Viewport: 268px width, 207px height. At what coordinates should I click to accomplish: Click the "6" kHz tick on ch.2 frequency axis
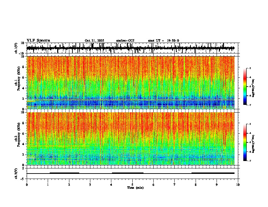(x=24, y=133)
